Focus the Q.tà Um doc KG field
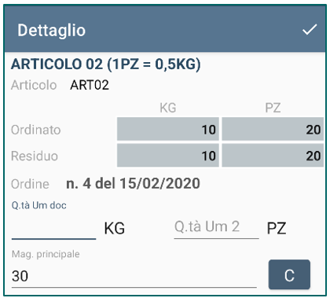 (x=53, y=228)
